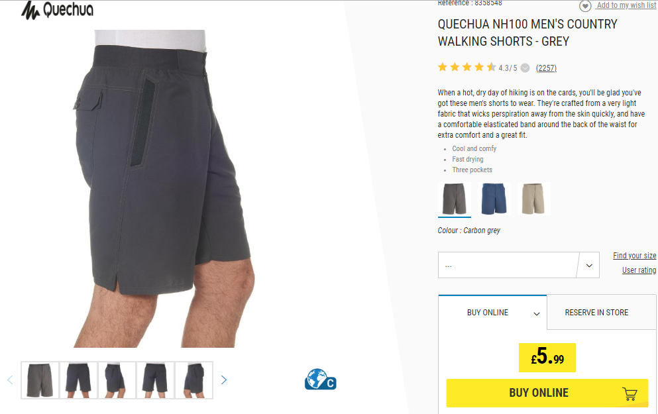Screen dimensions: 658x414
Task: Click the star rating icons
Action: click(x=466, y=68)
